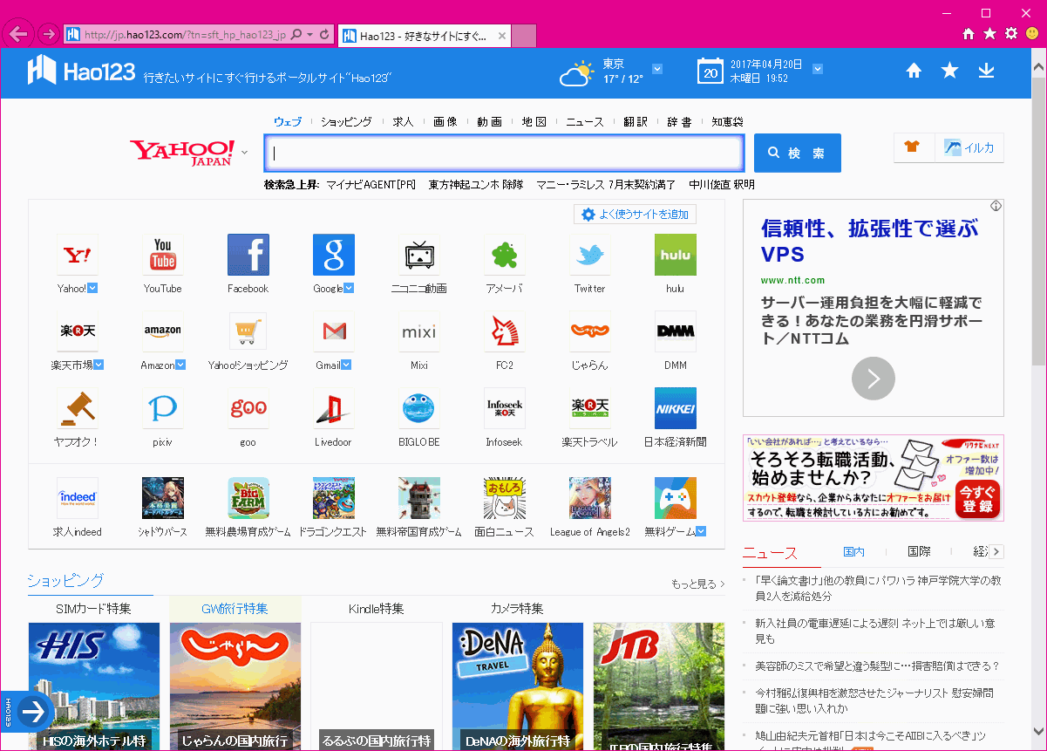Open the goo icon
Screen dimensions: 1047x751
point(248,408)
